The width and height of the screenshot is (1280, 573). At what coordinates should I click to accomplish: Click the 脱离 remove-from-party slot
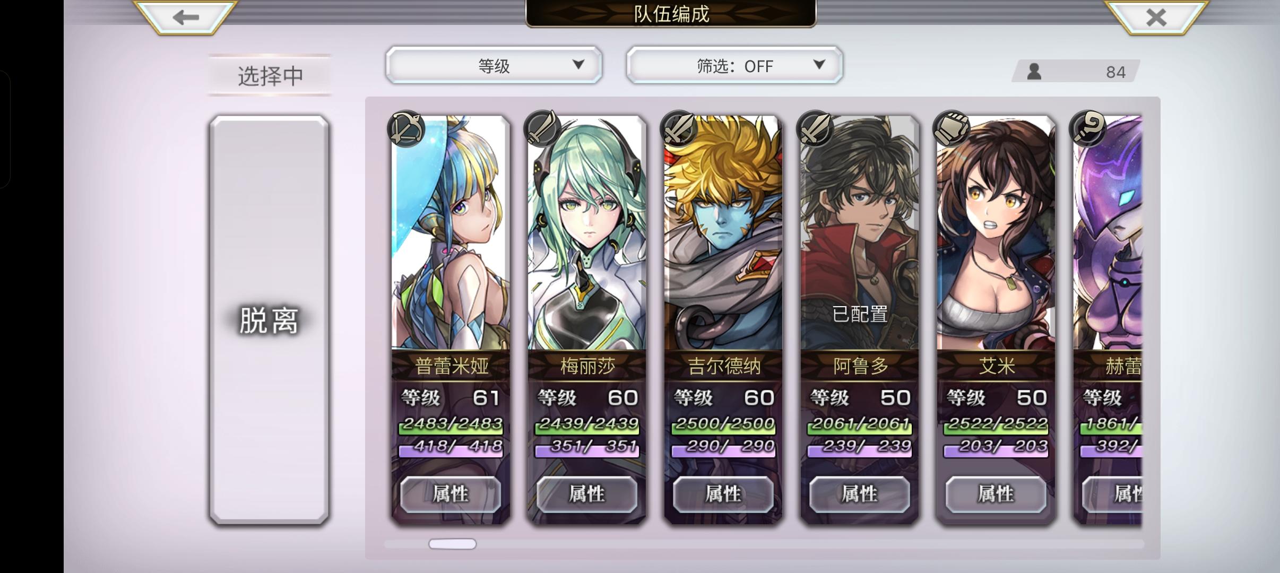pyautogui.click(x=269, y=320)
